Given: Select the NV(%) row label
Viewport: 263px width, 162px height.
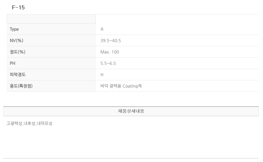Looking at the screenshot, I should coord(17,41).
